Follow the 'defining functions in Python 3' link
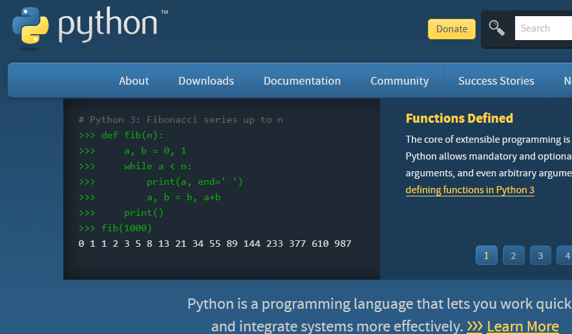This screenshot has width=572, height=334. (x=470, y=190)
